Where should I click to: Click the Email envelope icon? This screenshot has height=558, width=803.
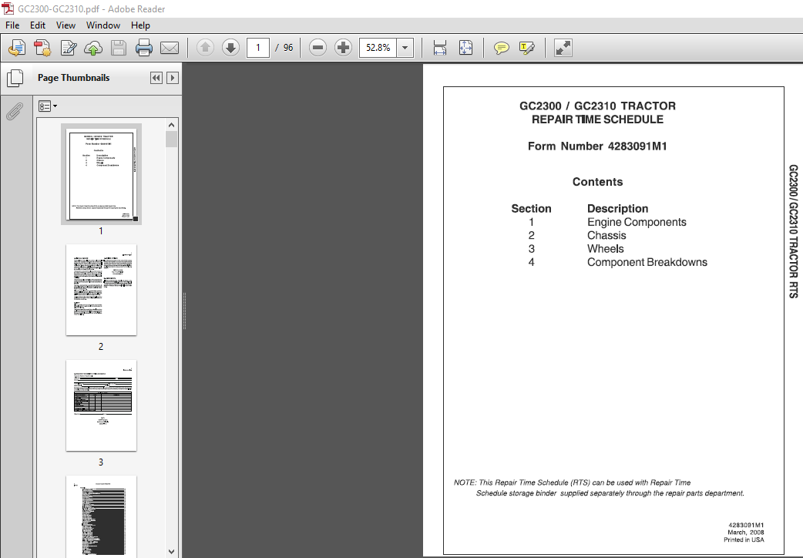click(x=170, y=48)
